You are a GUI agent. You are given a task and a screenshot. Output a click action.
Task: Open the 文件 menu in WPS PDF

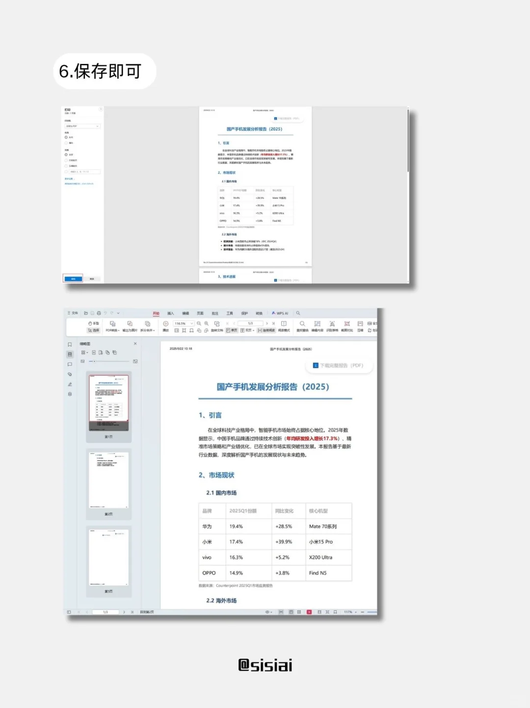tap(73, 313)
